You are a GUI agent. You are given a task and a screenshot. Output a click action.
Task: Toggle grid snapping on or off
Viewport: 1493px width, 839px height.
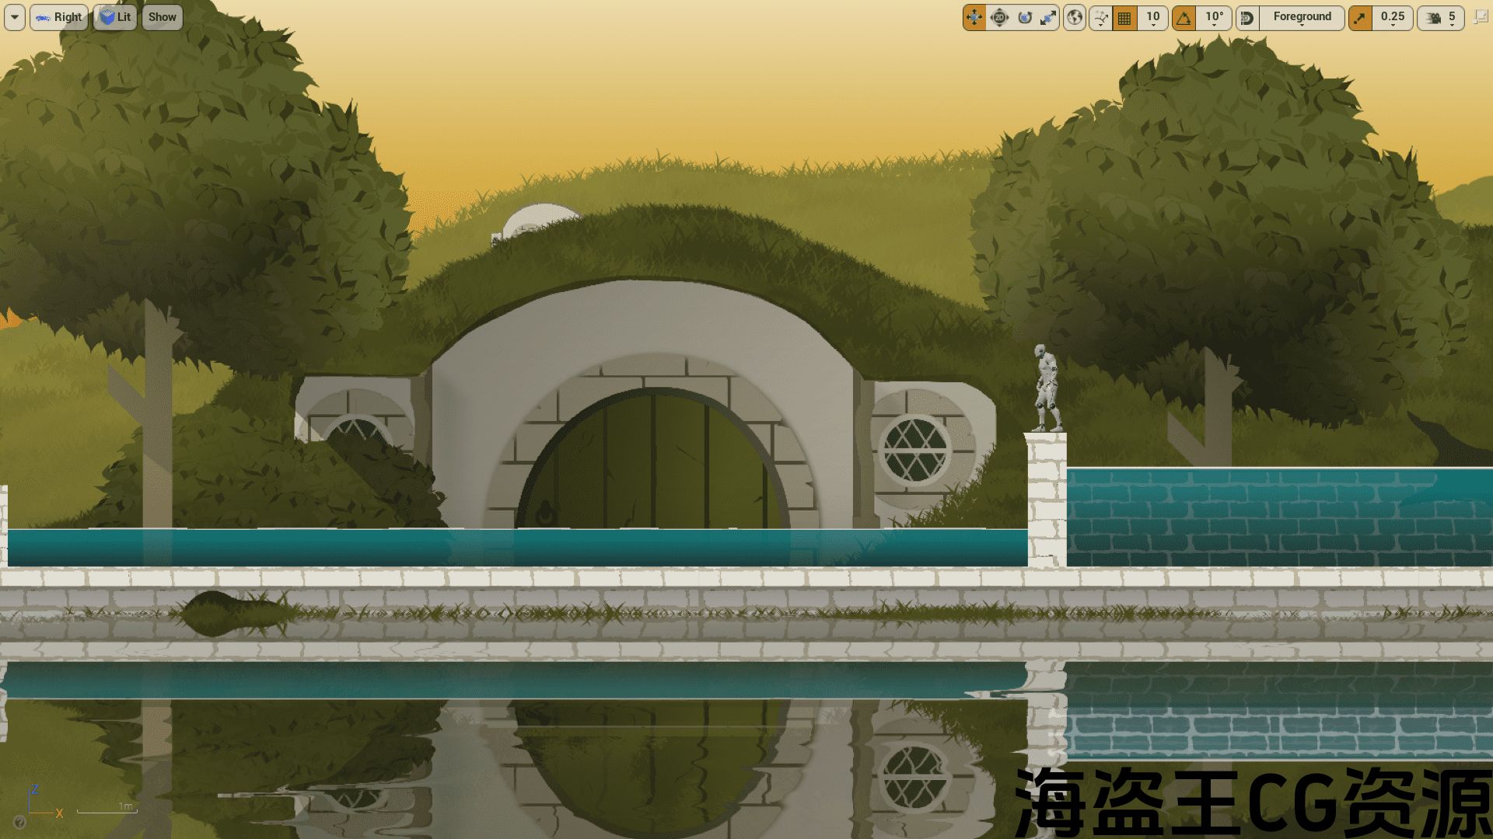pyautogui.click(x=1124, y=17)
